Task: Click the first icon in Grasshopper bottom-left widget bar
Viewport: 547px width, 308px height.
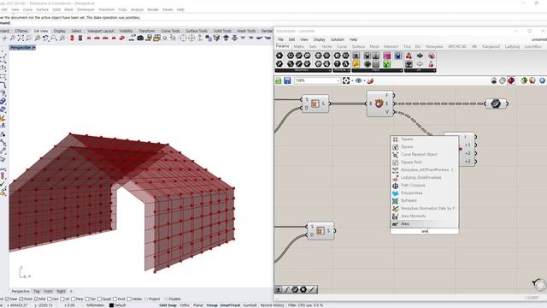Action: (279, 289)
